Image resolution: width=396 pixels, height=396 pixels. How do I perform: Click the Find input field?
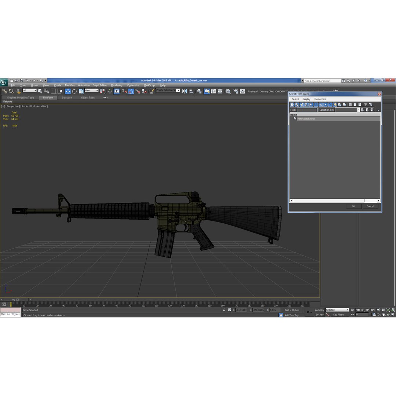(307, 110)
